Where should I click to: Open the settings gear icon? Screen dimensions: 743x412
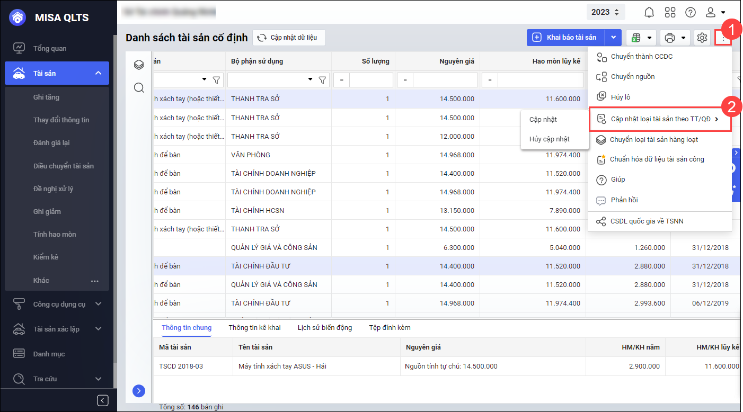702,38
